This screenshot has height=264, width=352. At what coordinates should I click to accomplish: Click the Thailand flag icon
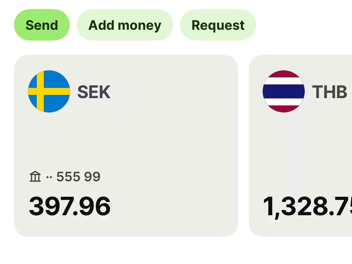pyautogui.click(x=283, y=91)
